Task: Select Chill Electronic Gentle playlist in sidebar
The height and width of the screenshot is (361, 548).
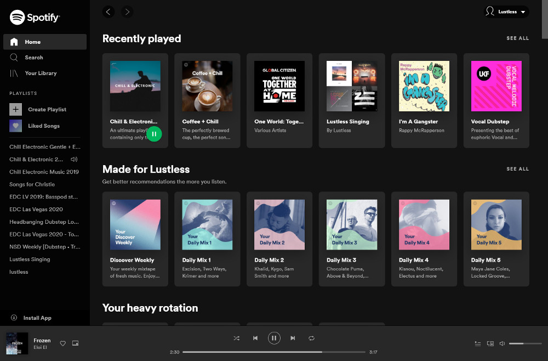Action: (x=45, y=147)
